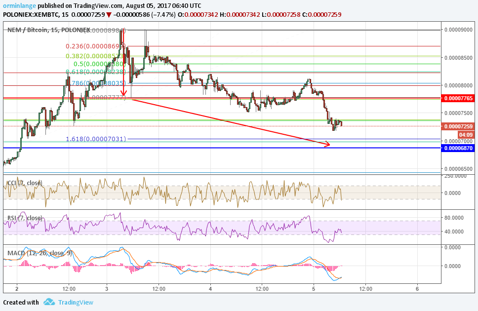Click the blue 0.00006870 price tag

(458, 148)
